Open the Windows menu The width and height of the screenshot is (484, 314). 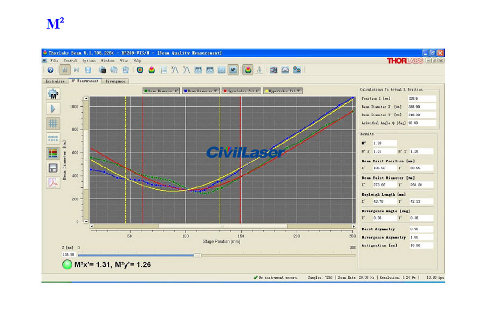pyautogui.click(x=107, y=61)
